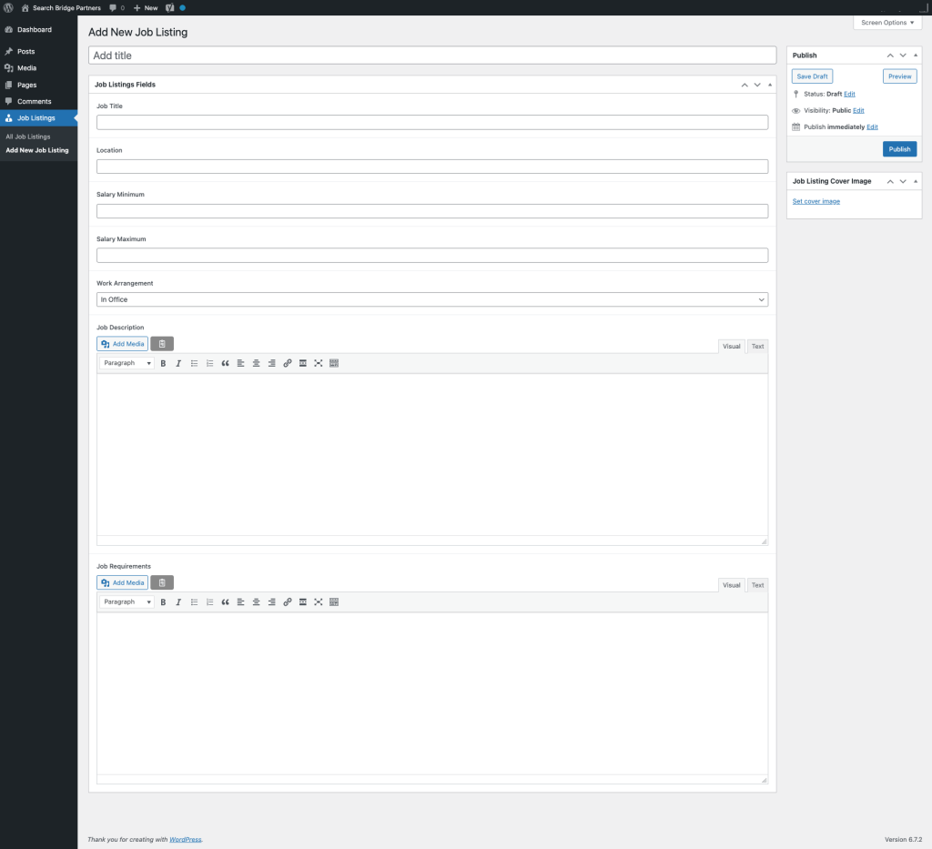This screenshot has height=849, width=932.
Task: Toggle italic in Job Description editor
Action: pos(178,363)
